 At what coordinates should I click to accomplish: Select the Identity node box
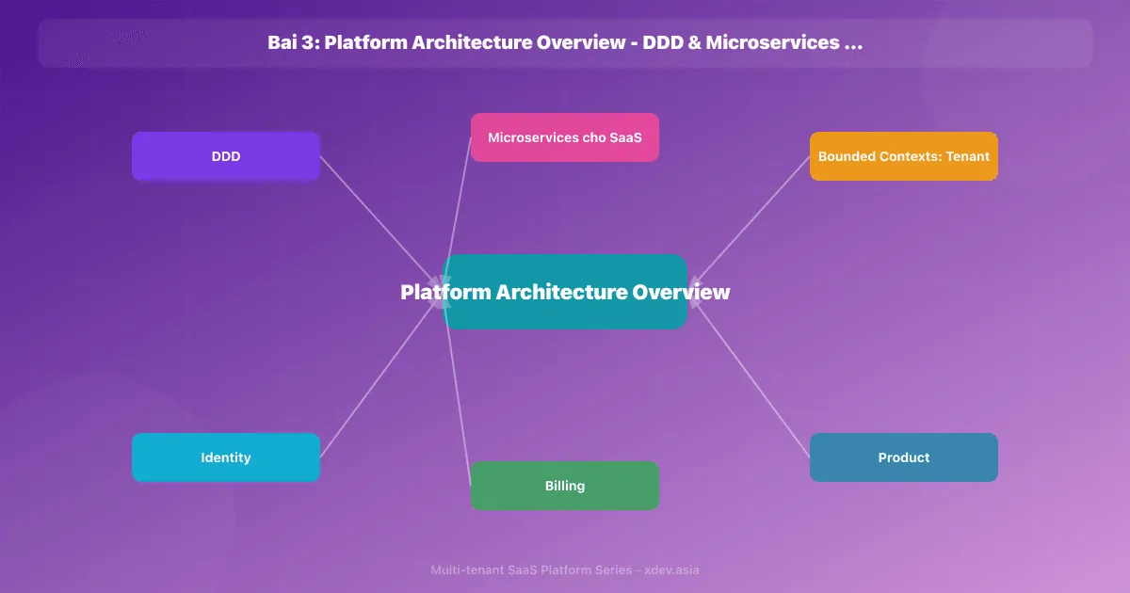226,457
